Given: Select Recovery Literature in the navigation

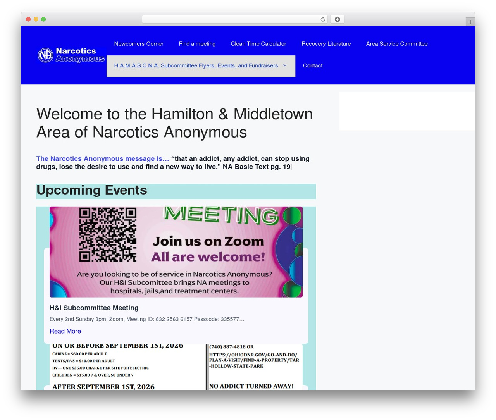Looking at the screenshot, I should click(326, 44).
